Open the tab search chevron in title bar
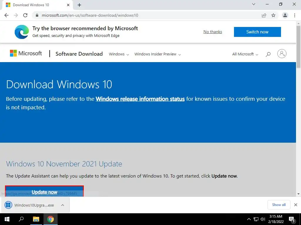The width and height of the screenshot is (301, 225). 254,4
